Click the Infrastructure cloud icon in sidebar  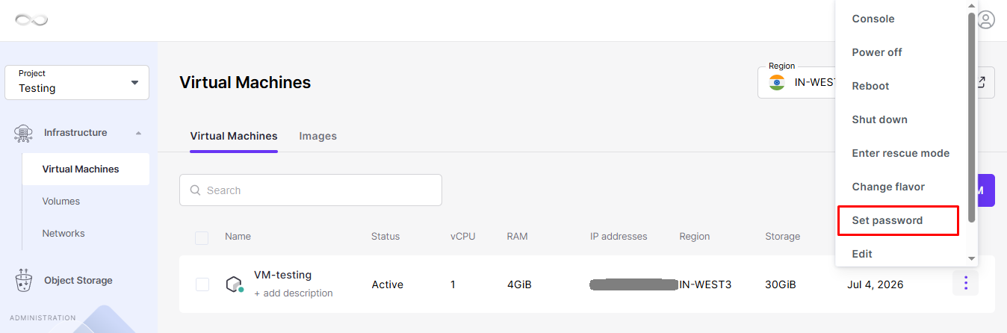click(x=23, y=133)
